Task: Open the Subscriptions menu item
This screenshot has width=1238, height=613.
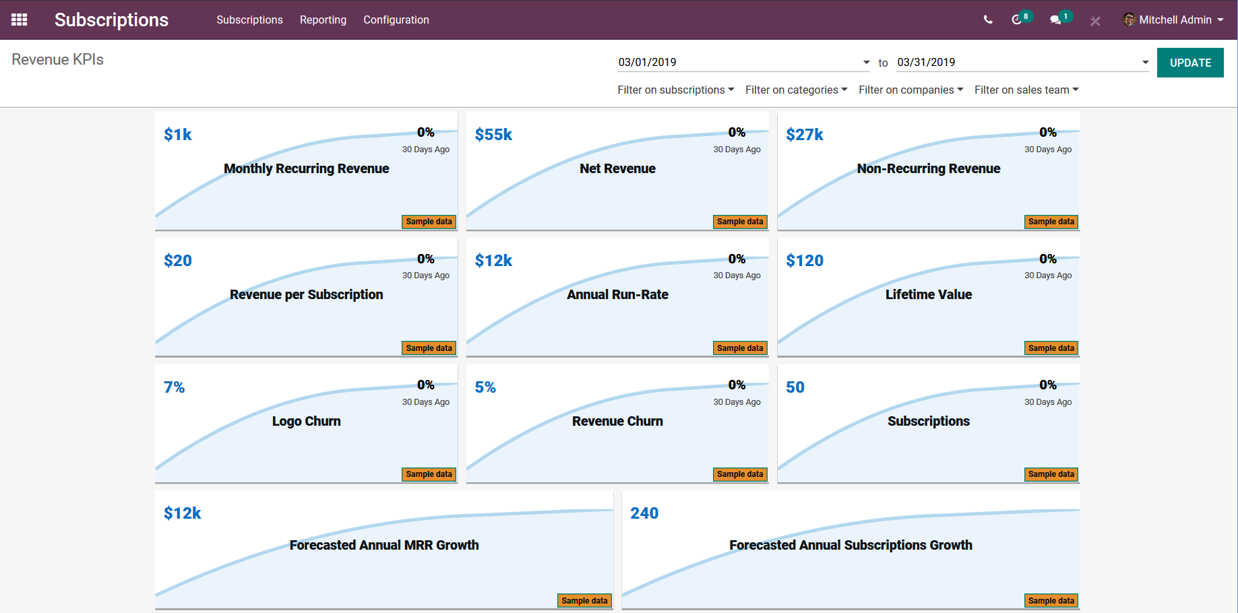Action: (249, 20)
